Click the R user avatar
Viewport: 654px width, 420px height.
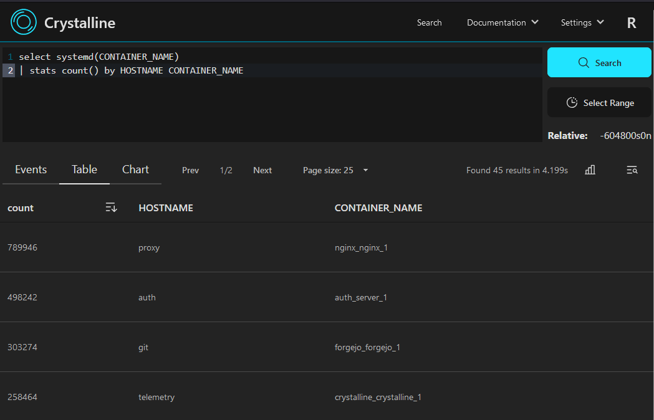coord(632,23)
